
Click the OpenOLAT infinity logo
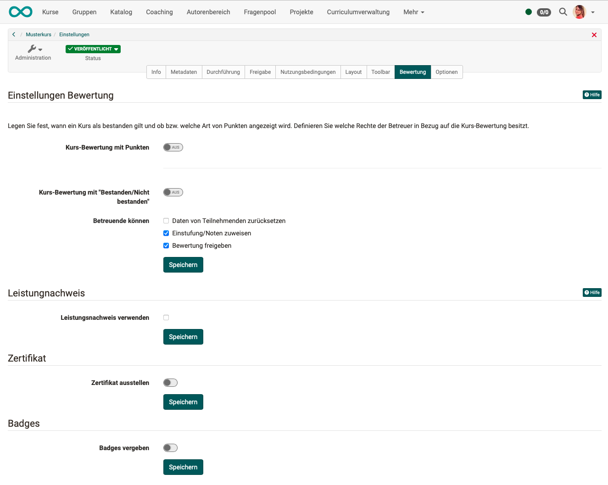[x=20, y=12]
